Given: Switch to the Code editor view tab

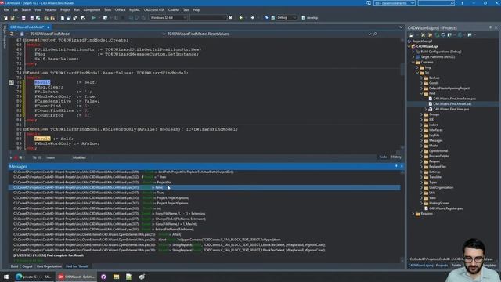Looking at the screenshot, I should pyautogui.click(x=383, y=157).
